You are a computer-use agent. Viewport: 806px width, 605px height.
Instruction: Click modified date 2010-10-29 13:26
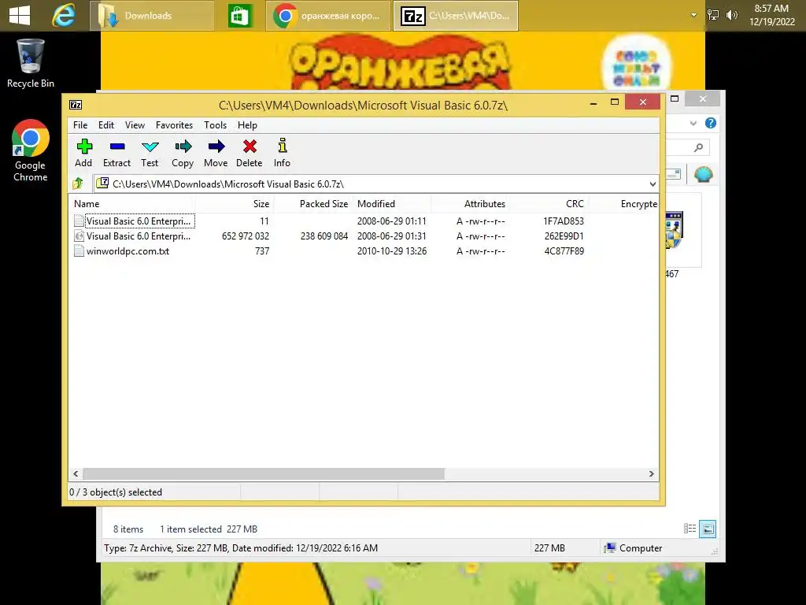(392, 251)
